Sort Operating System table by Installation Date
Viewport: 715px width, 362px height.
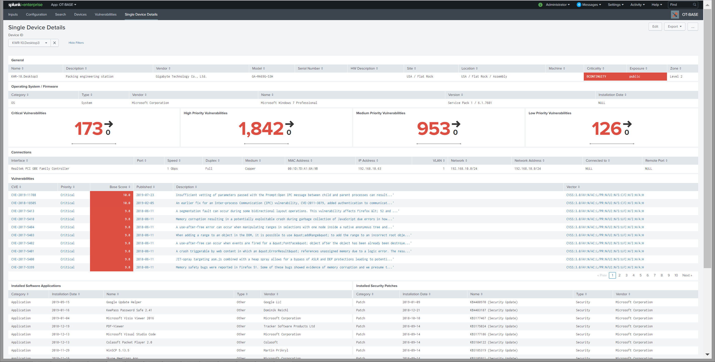coord(612,95)
